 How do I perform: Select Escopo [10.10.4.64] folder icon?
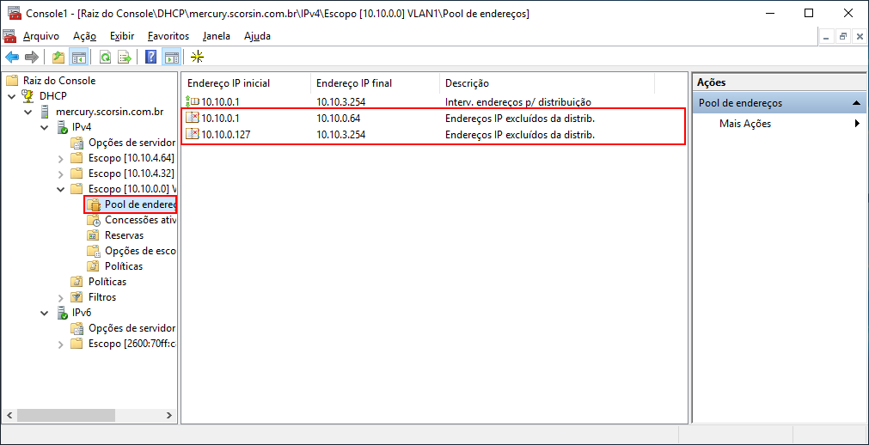pyautogui.click(x=77, y=158)
